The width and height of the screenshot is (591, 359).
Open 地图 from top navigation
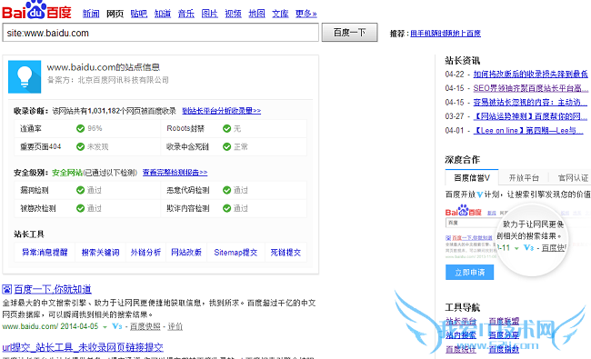coord(256,14)
